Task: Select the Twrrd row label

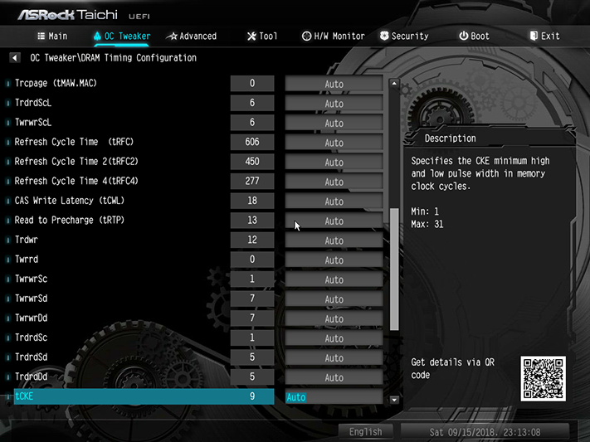Action: point(27,260)
